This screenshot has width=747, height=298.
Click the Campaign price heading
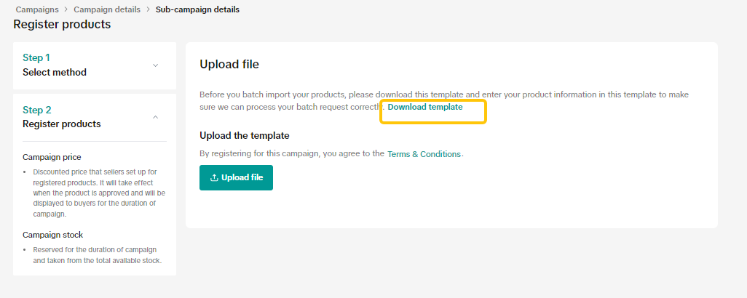(52, 157)
